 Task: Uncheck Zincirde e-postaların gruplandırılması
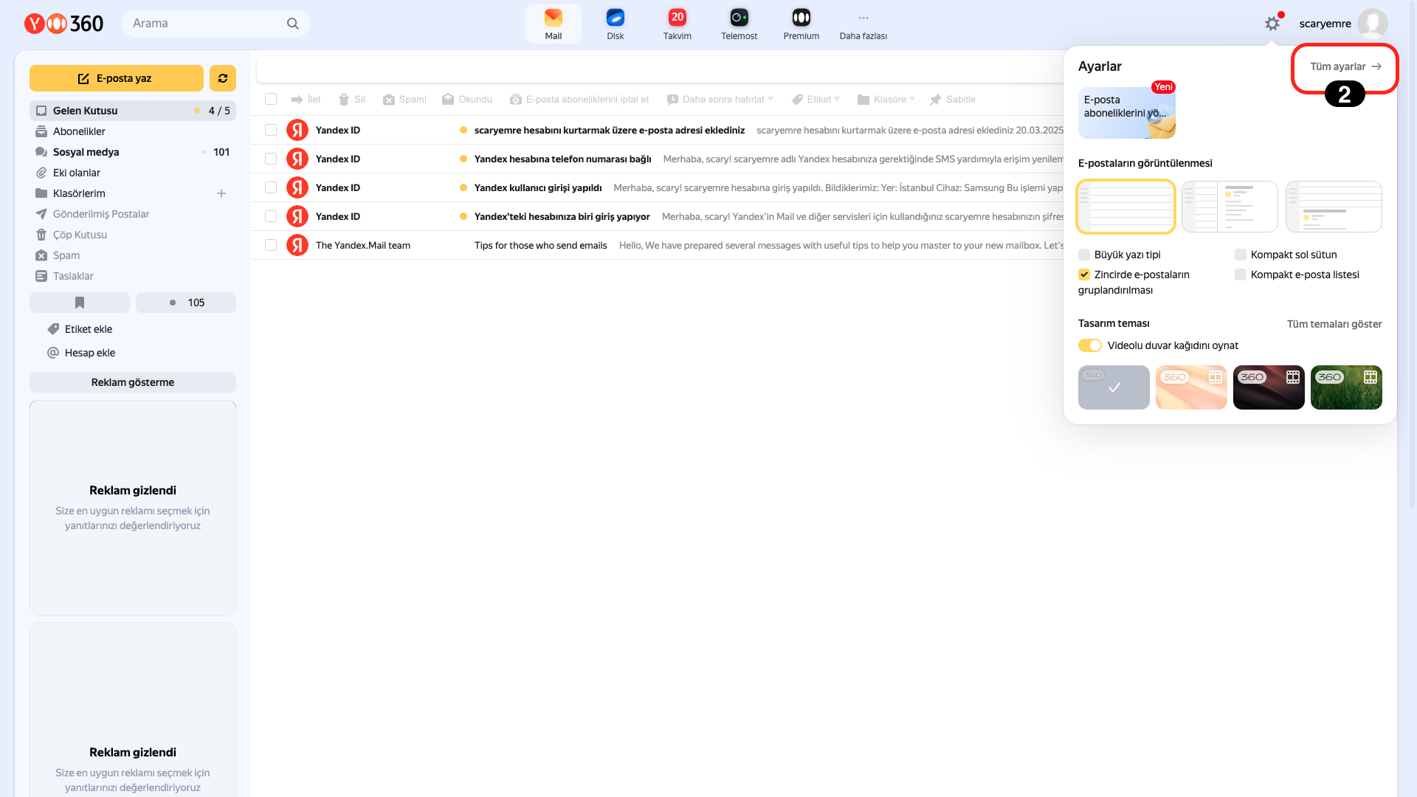click(1084, 275)
